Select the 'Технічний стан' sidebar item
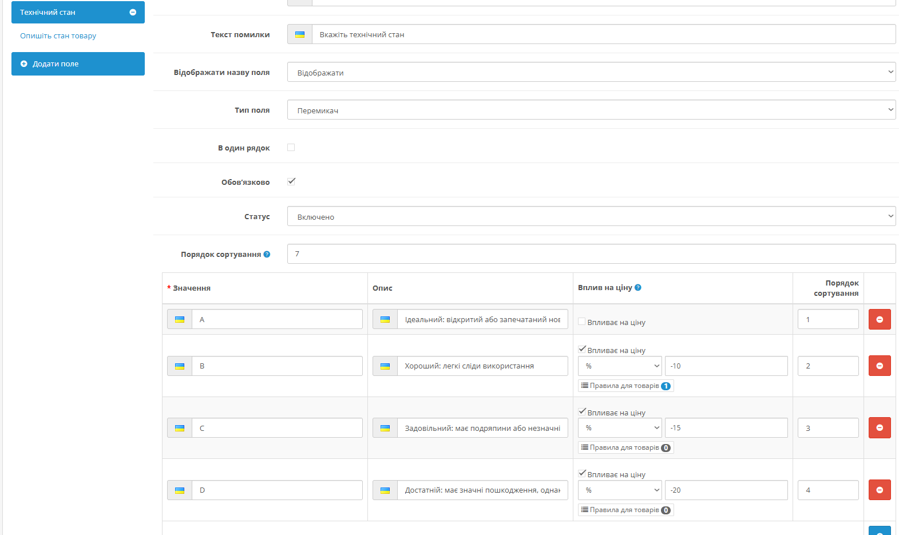The image size is (899, 535). coord(78,12)
